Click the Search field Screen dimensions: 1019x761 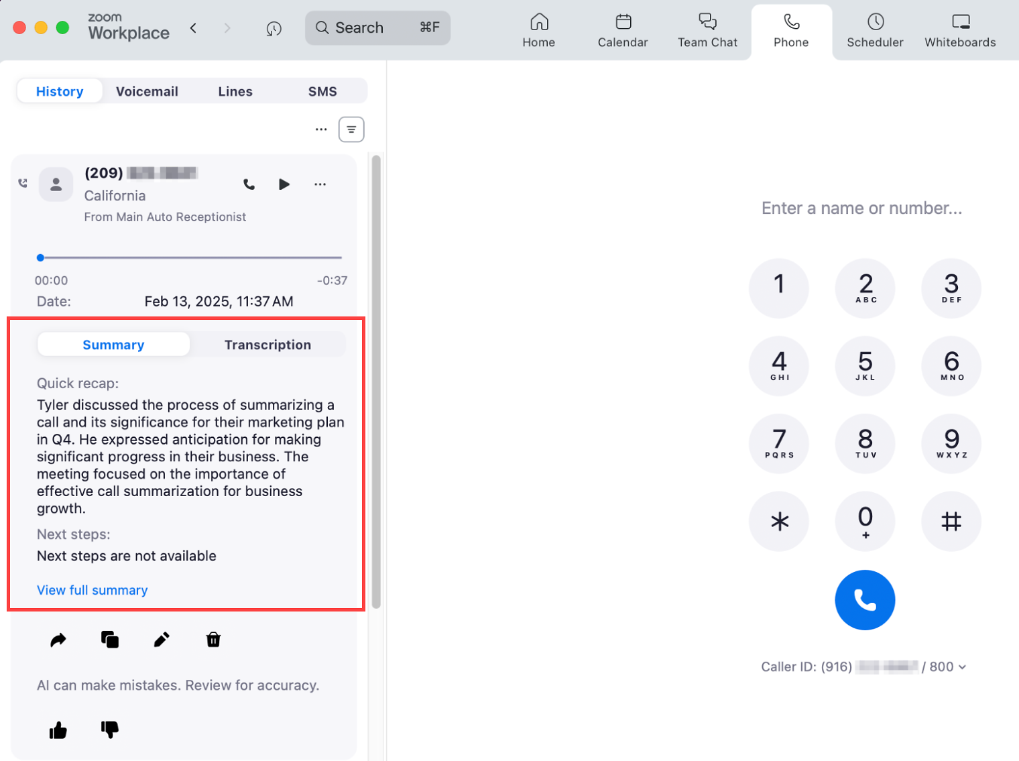[377, 27]
